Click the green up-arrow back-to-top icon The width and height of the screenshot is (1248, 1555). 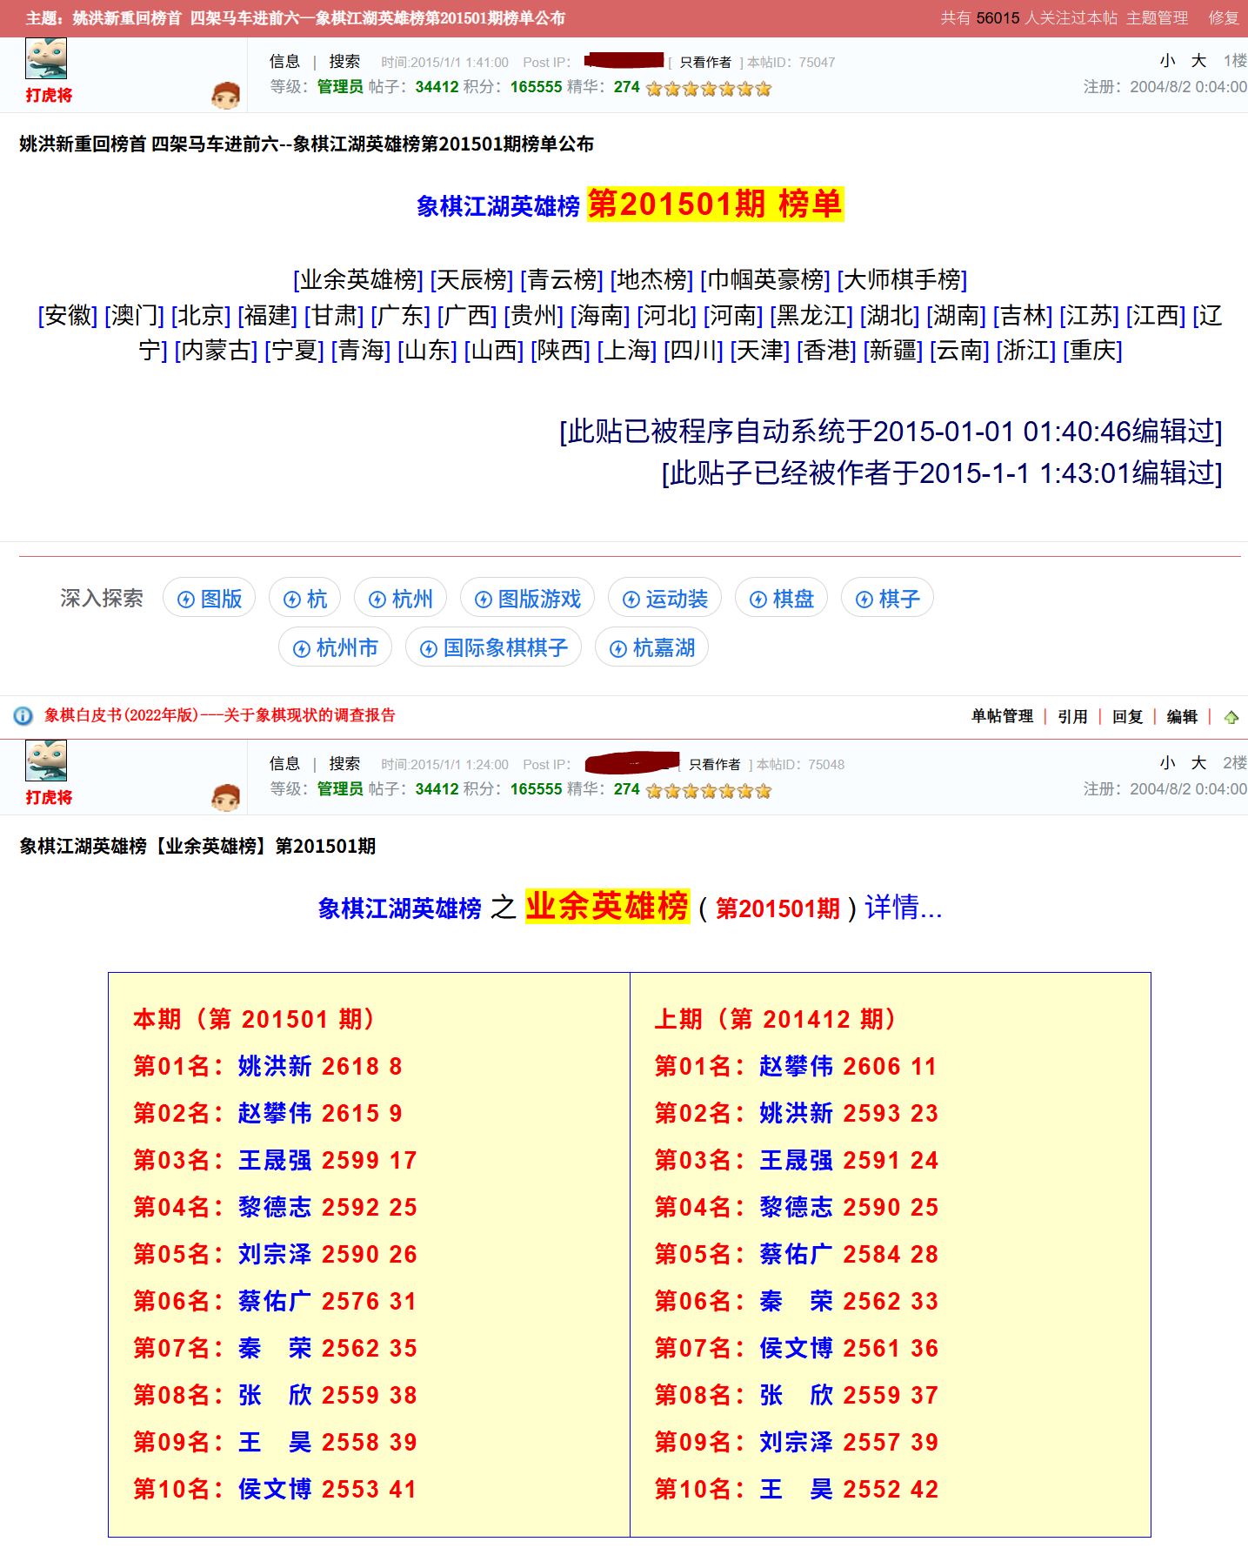[1231, 717]
